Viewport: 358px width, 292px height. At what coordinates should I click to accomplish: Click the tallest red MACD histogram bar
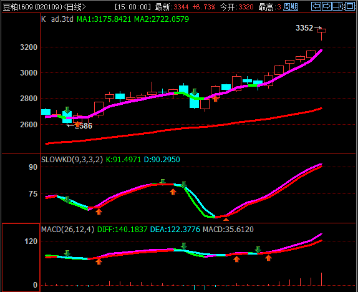tap(321, 279)
